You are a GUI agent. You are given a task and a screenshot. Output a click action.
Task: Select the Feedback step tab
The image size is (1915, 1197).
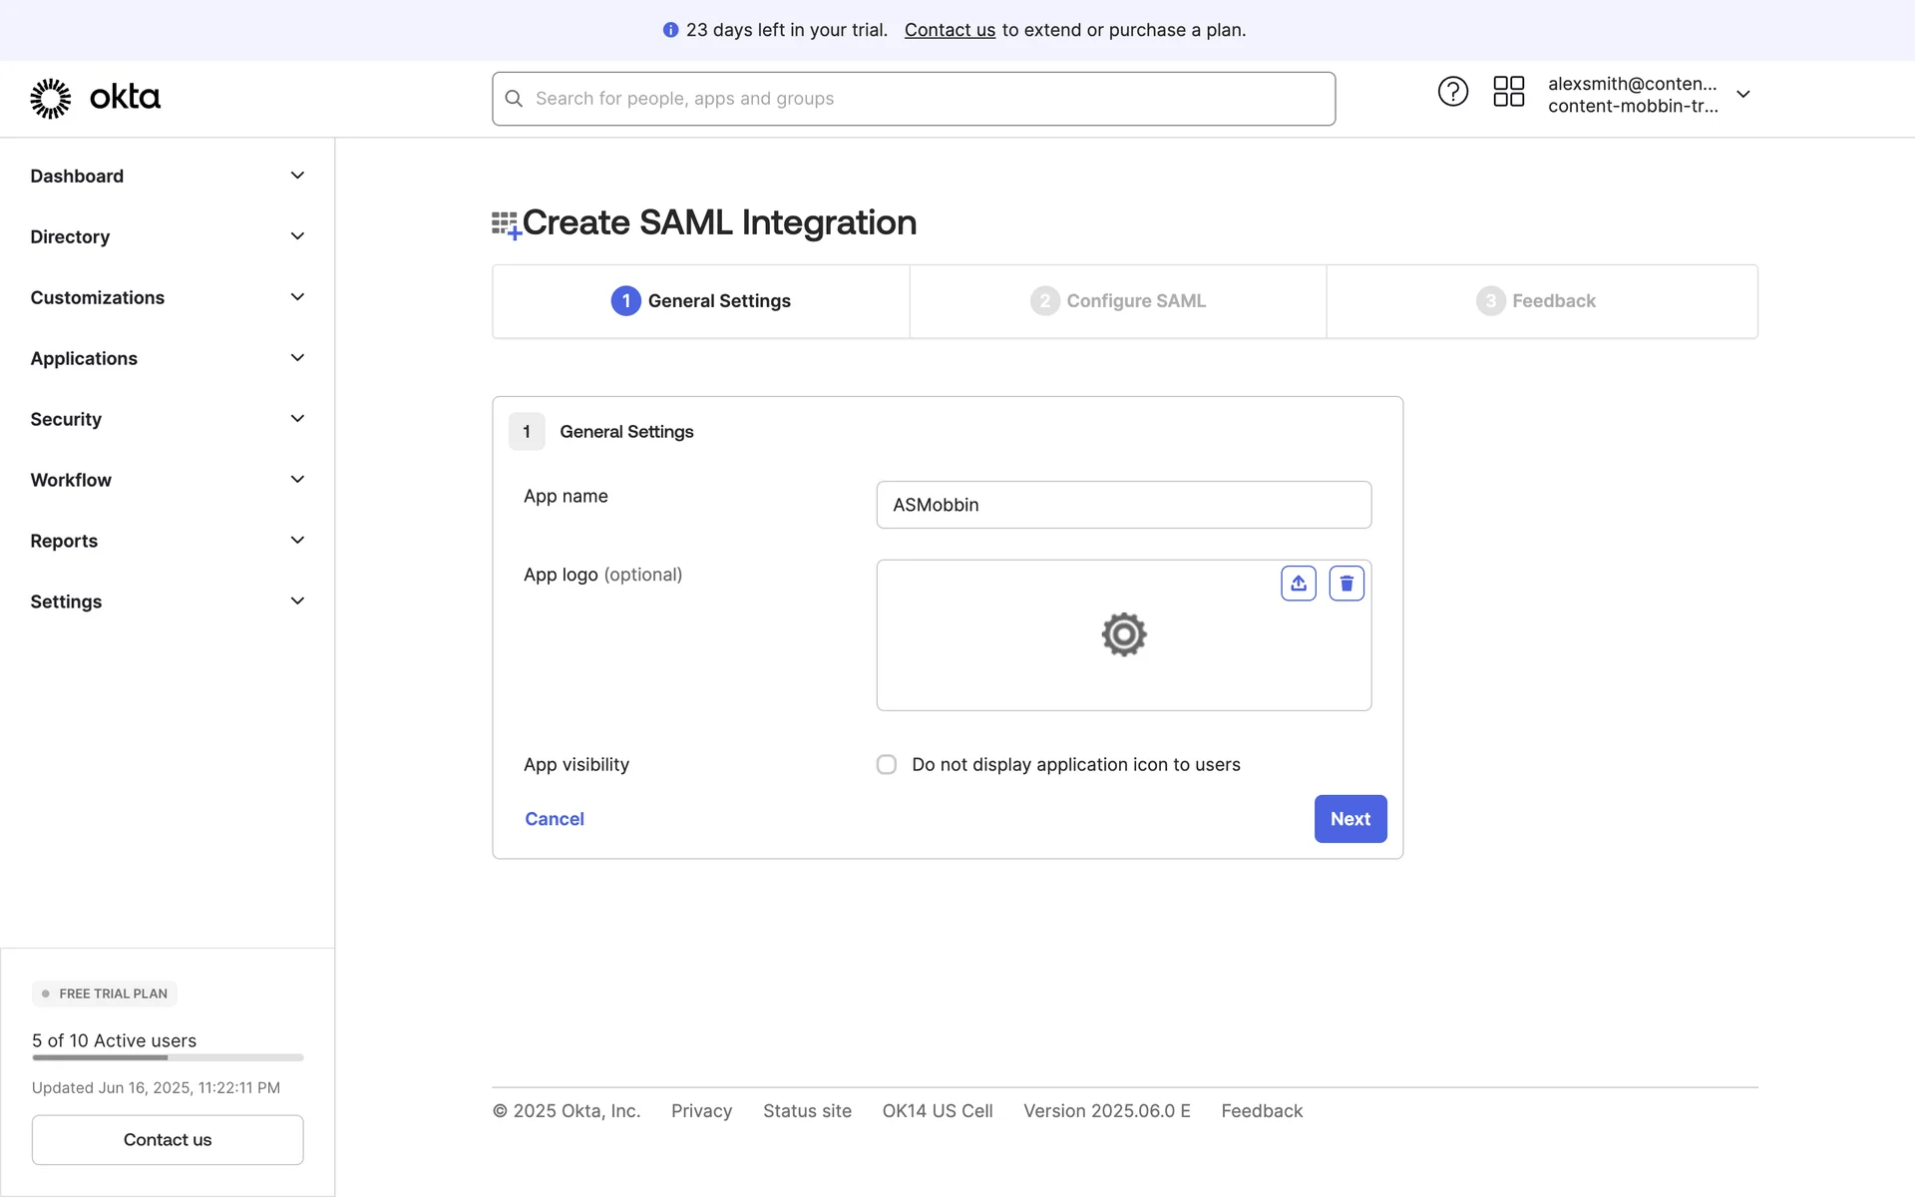pos(1536,301)
